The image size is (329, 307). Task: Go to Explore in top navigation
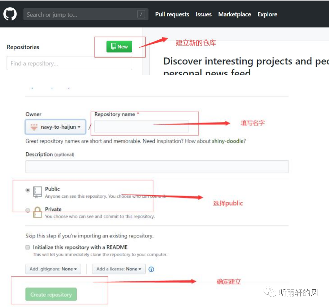(267, 14)
